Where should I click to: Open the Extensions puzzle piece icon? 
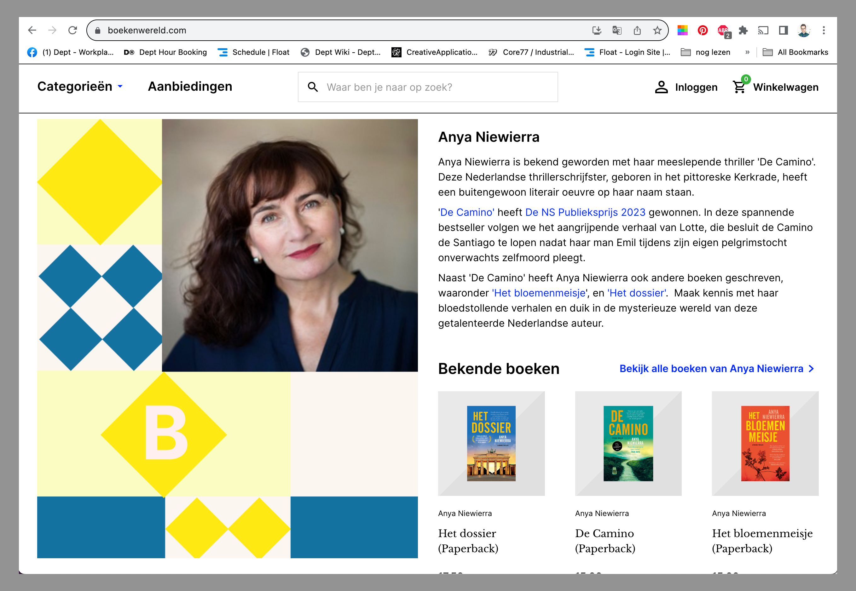pos(743,30)
